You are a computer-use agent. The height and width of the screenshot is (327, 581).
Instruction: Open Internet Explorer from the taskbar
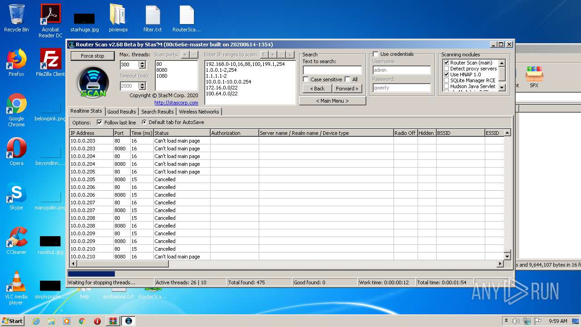[x=36, y=321]
